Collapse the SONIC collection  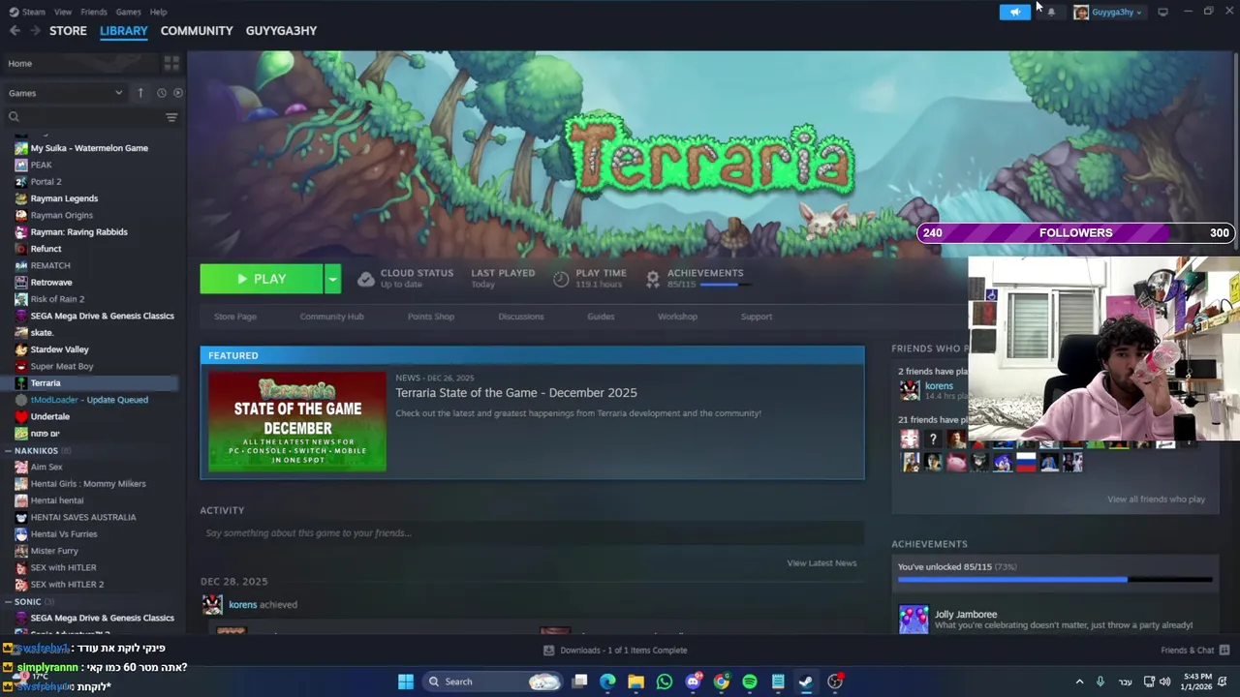(x=9, y=601)
